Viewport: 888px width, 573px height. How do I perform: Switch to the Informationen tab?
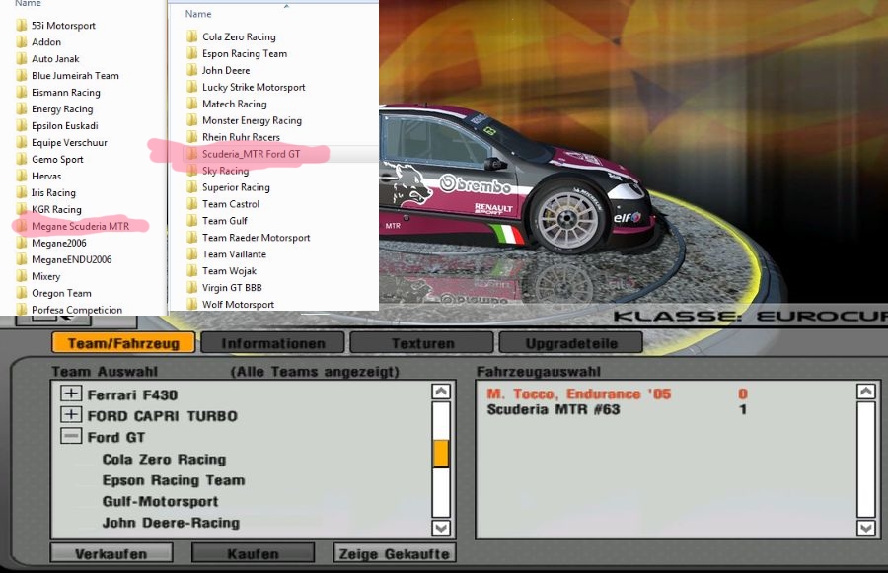click(x=272, y=343)
